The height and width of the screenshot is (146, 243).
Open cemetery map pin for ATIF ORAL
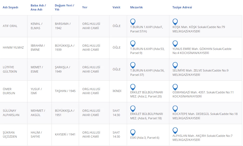(133, 22)
